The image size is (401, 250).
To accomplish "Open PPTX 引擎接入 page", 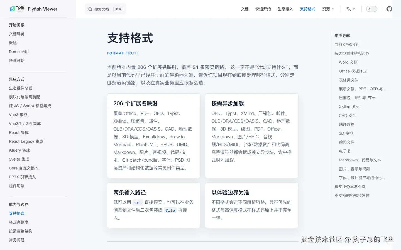I will (x=22, y=177).
